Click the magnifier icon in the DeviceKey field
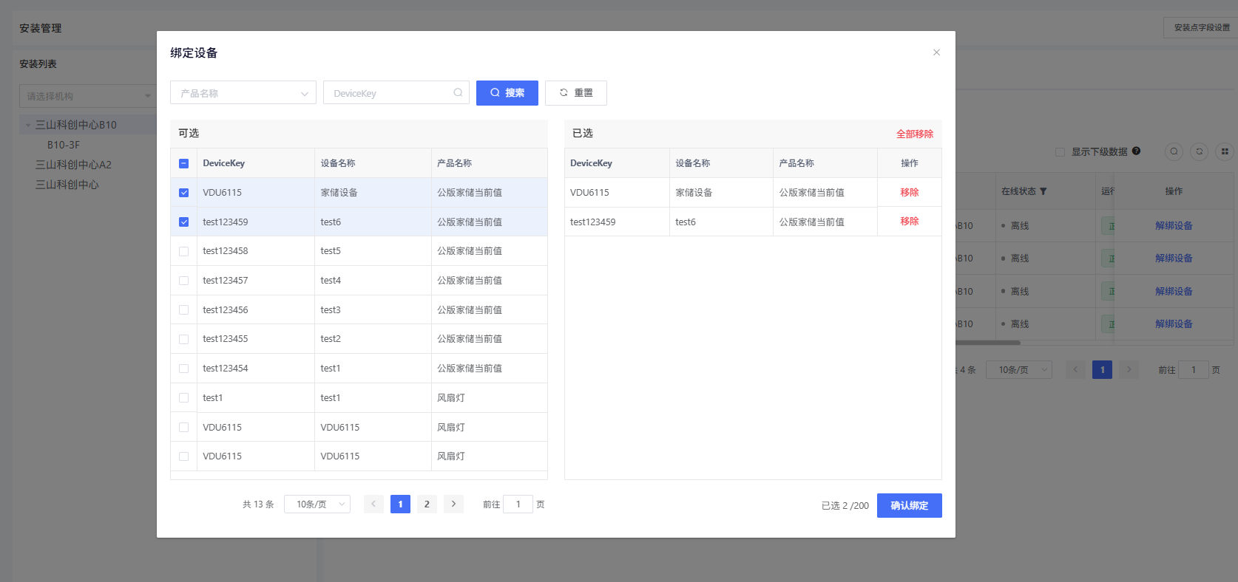Screen dimensions: 1238x582 coord(458,93)
